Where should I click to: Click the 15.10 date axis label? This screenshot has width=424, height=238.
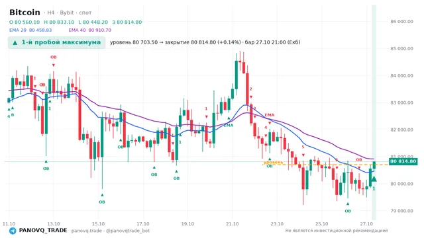[98, 224]
